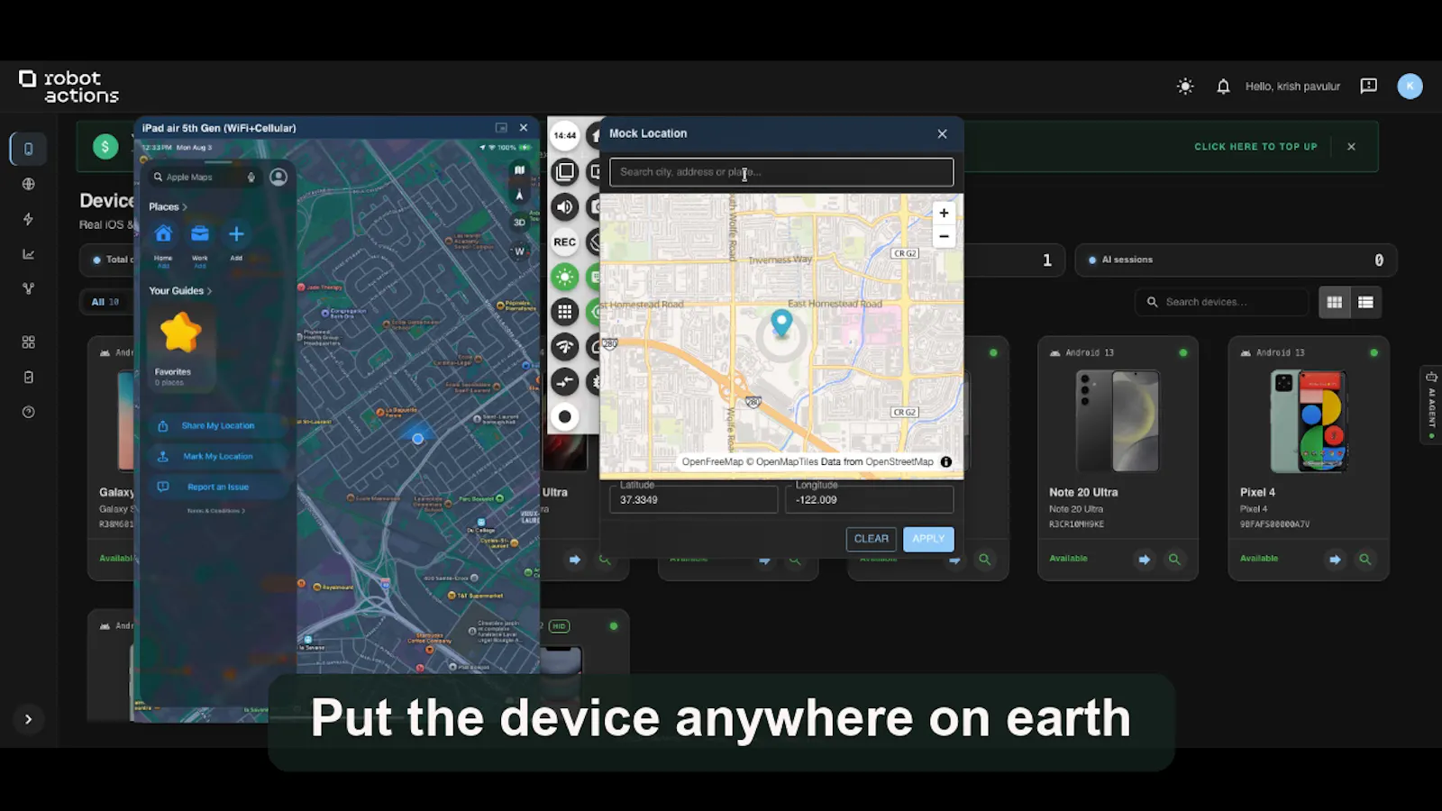1442x811 pixels.
Task: Zoom out on the Mock Location map
Action: 944,236
